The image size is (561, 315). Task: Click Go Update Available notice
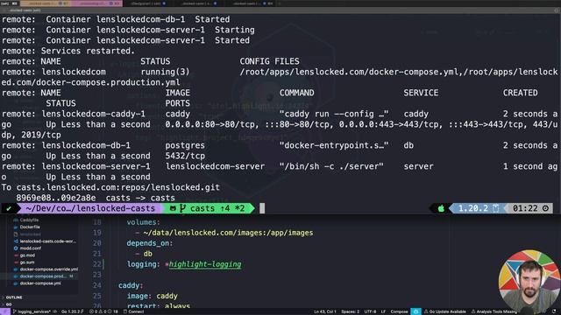[445, 311]
